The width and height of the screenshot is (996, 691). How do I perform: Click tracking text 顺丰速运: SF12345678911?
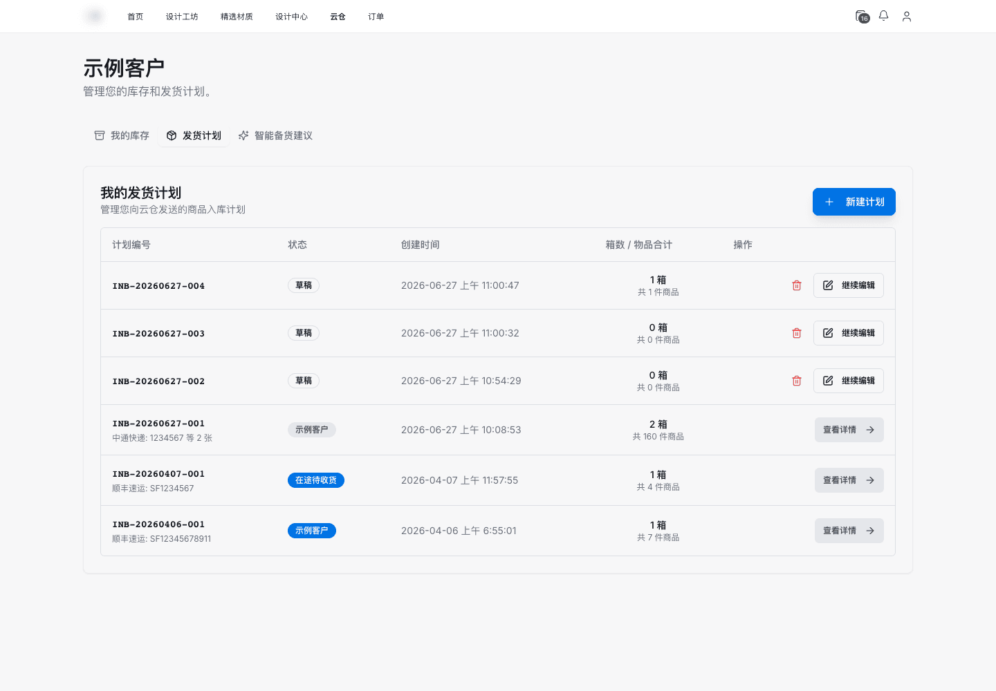(x=161, y=539)
